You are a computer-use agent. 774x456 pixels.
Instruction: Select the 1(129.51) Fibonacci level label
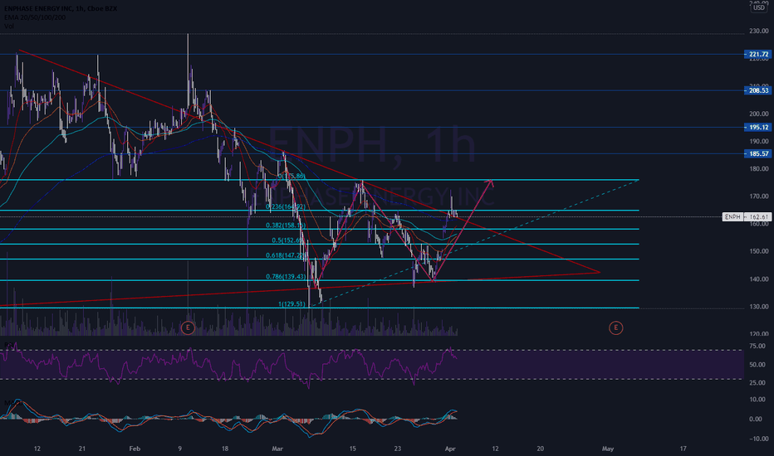[x=291, y=304]
